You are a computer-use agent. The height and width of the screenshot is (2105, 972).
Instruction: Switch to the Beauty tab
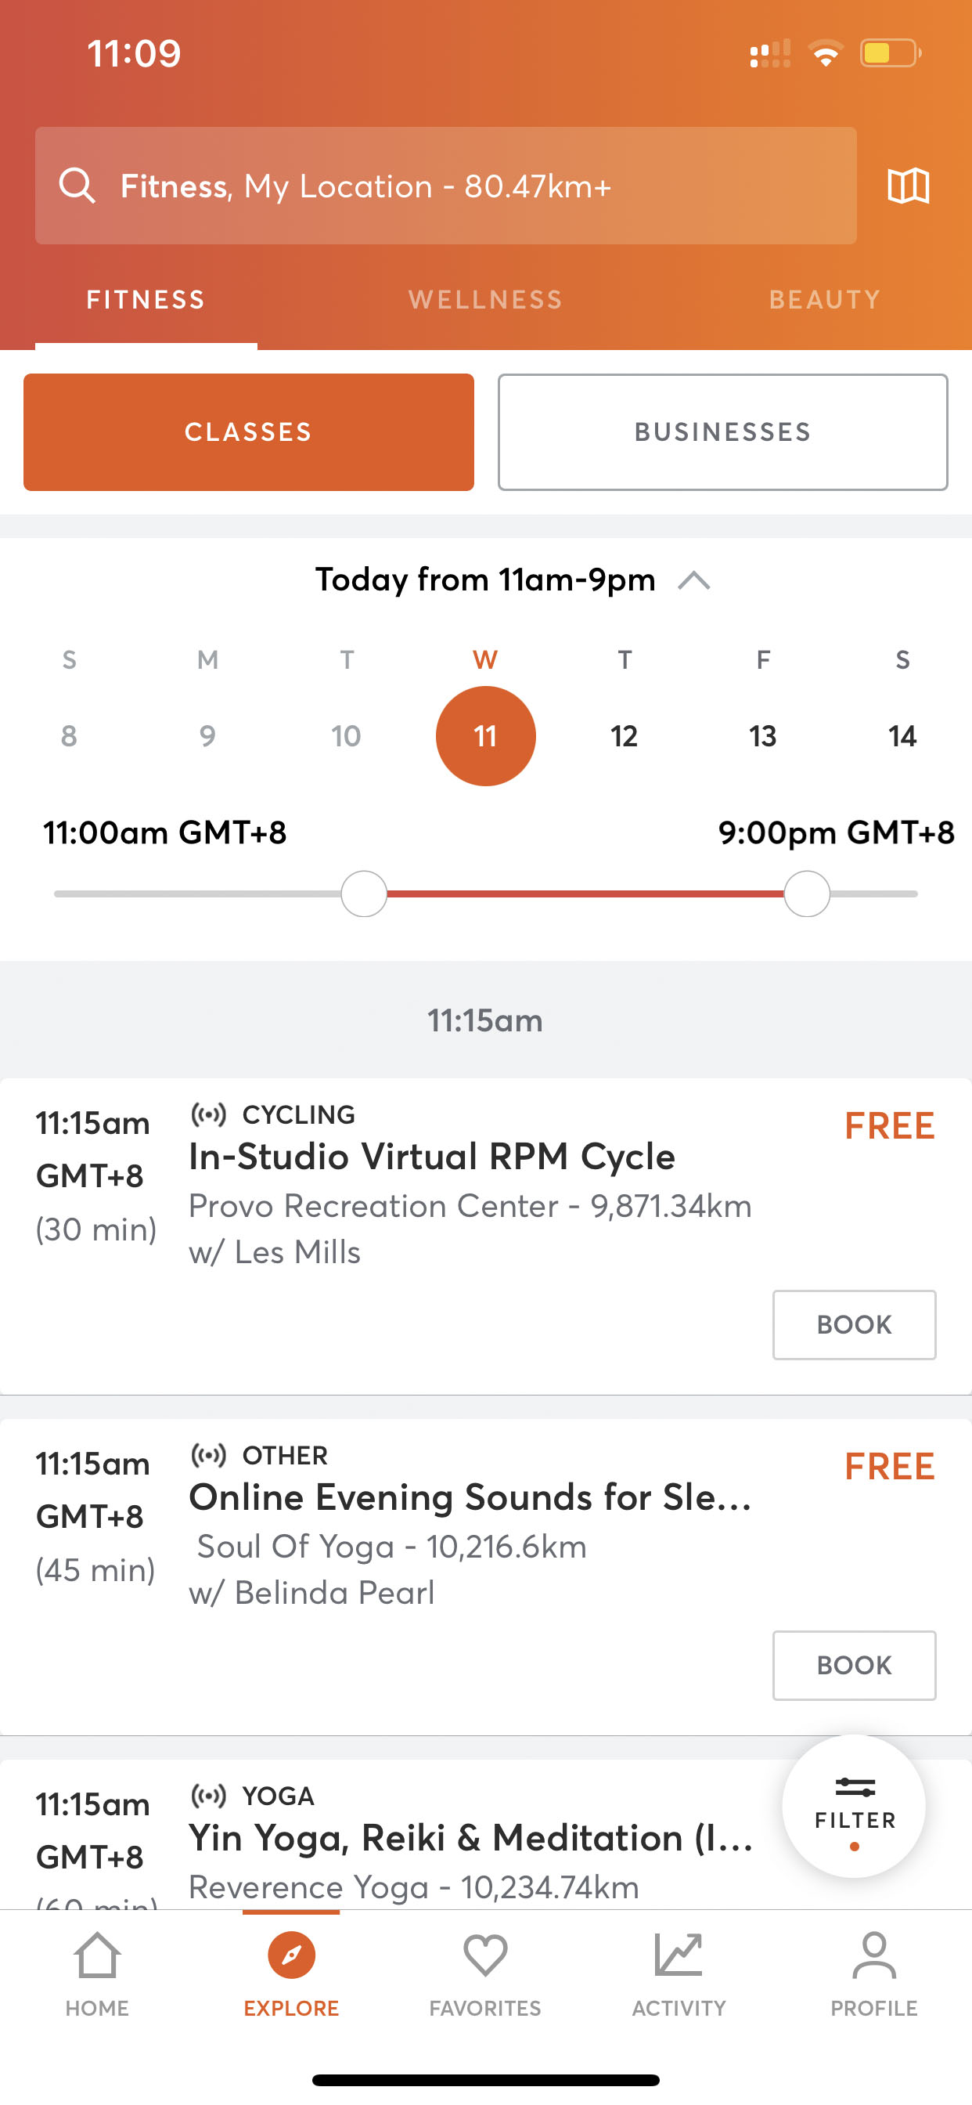pos(824,300)
